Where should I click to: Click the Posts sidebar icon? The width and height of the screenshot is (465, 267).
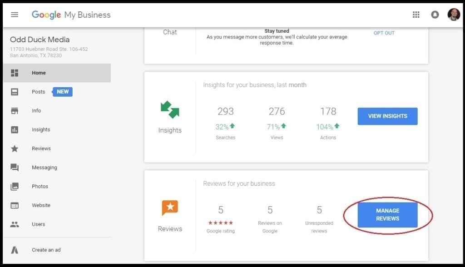tap(15, 92)
